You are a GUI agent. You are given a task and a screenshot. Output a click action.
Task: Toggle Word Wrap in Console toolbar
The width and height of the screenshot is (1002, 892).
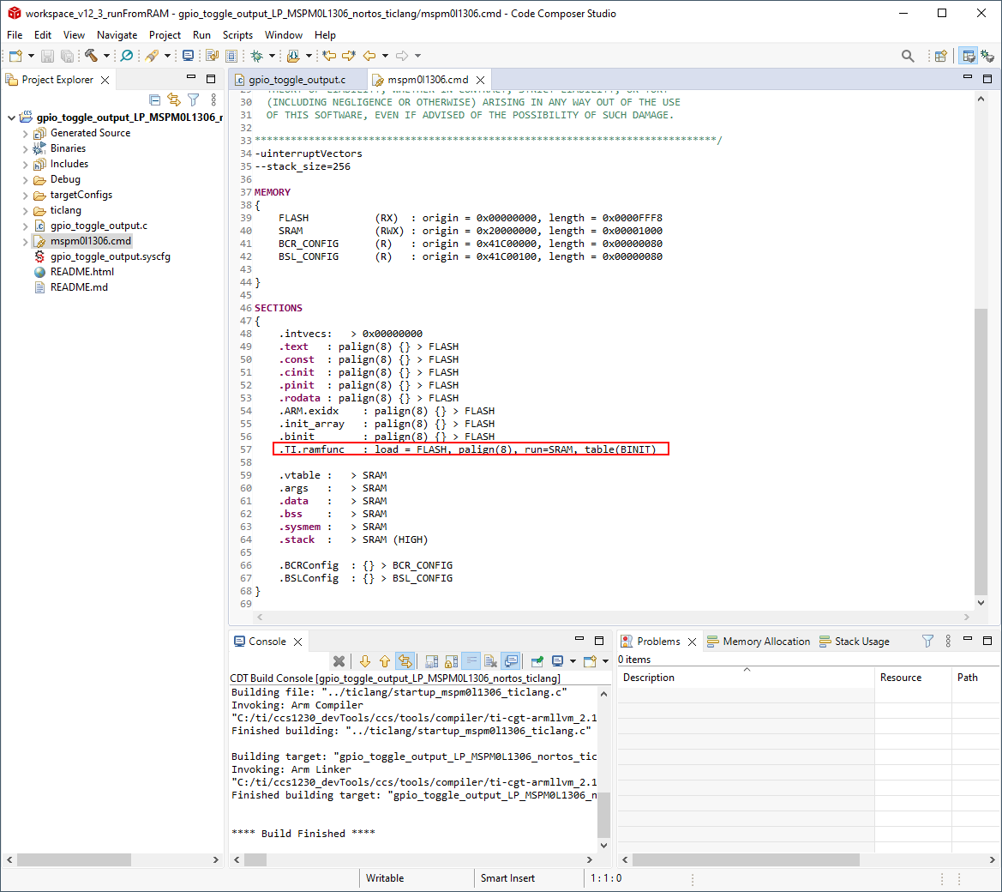[x=471, y=661]
